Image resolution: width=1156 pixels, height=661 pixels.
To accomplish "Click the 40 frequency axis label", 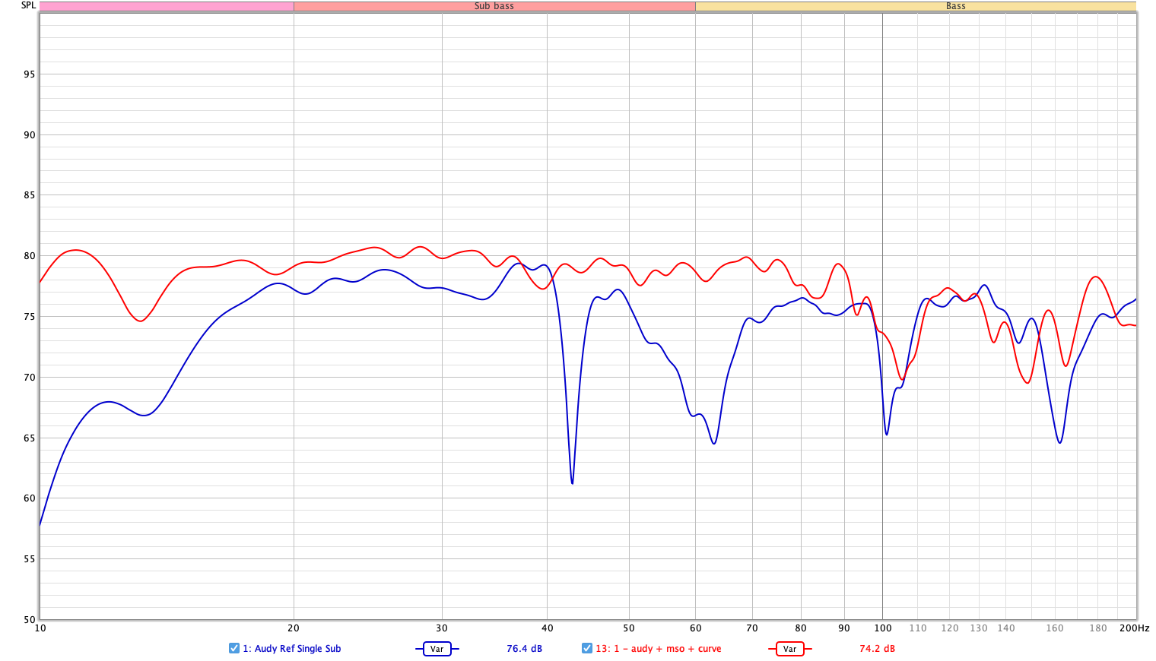I will 547,628.
